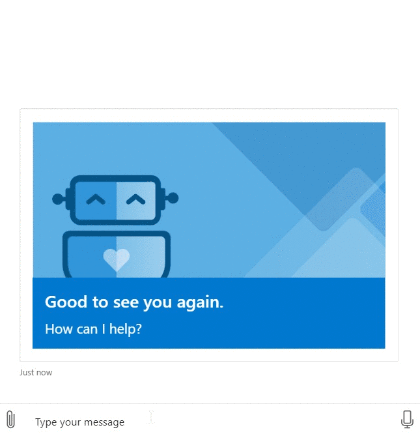
Task: Click the Good to see you again heading
Action: [x=134, y=302]
